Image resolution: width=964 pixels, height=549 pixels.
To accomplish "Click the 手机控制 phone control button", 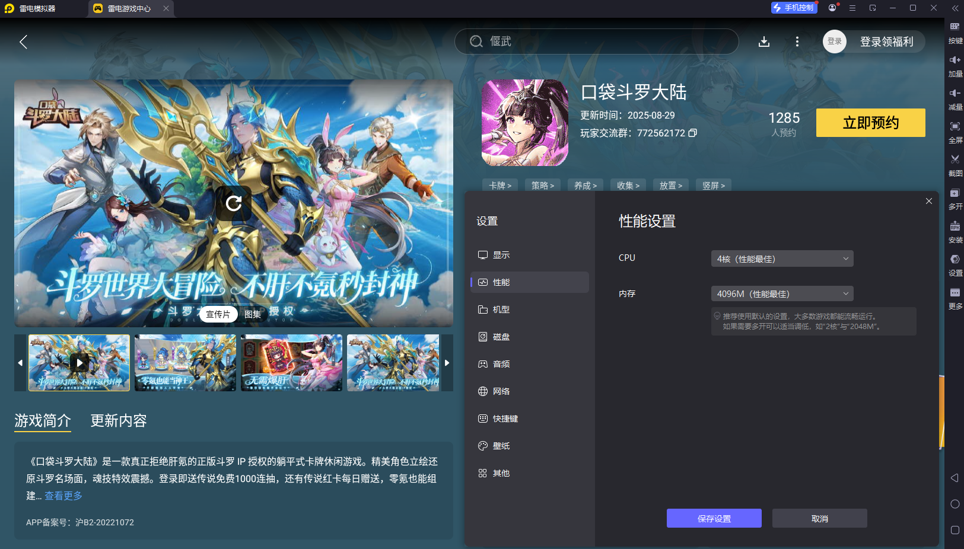I will coord(794,8).
